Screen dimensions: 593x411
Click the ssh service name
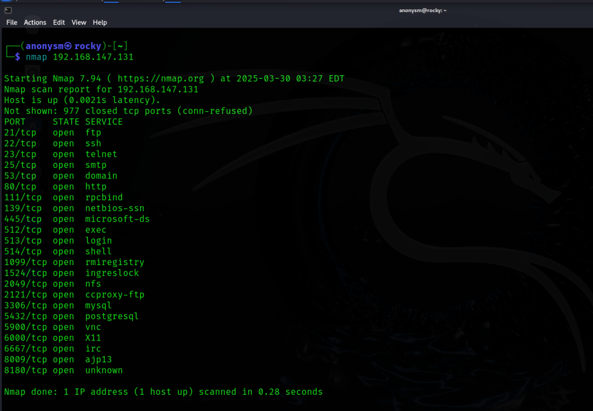pos(93,144)
